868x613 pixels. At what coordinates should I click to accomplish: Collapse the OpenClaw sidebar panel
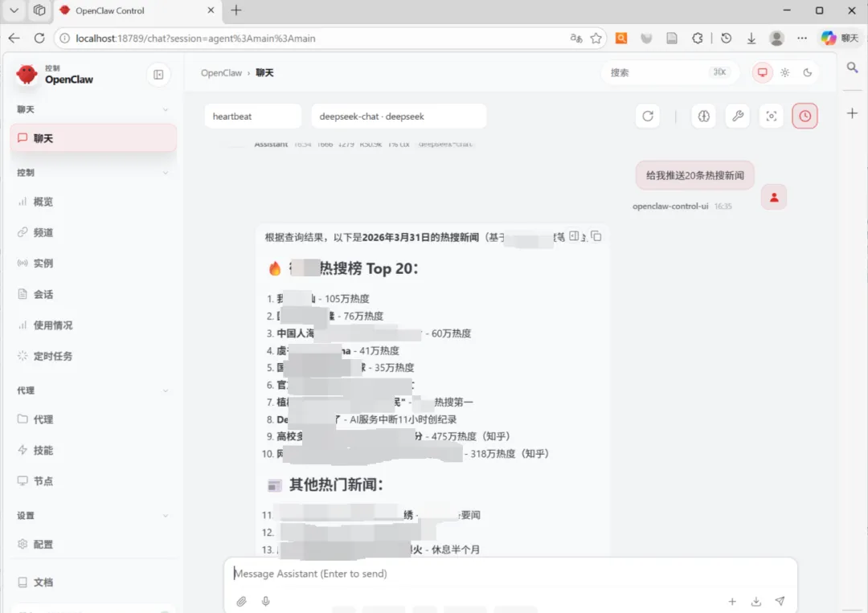point(158,75)
